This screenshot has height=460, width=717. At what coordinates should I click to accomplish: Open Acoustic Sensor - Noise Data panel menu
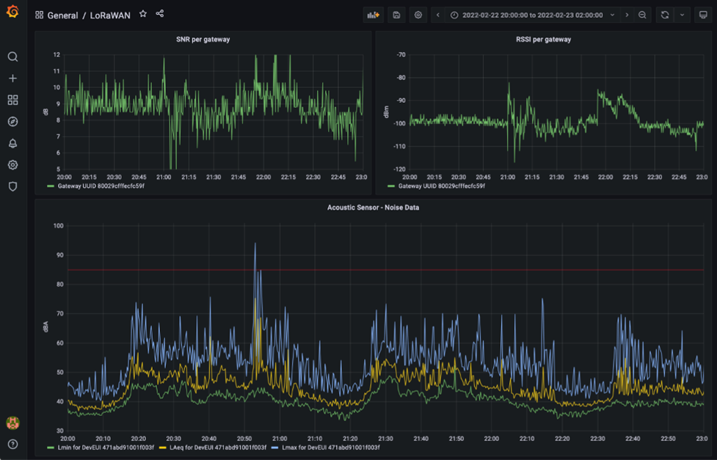coord(373,208)
